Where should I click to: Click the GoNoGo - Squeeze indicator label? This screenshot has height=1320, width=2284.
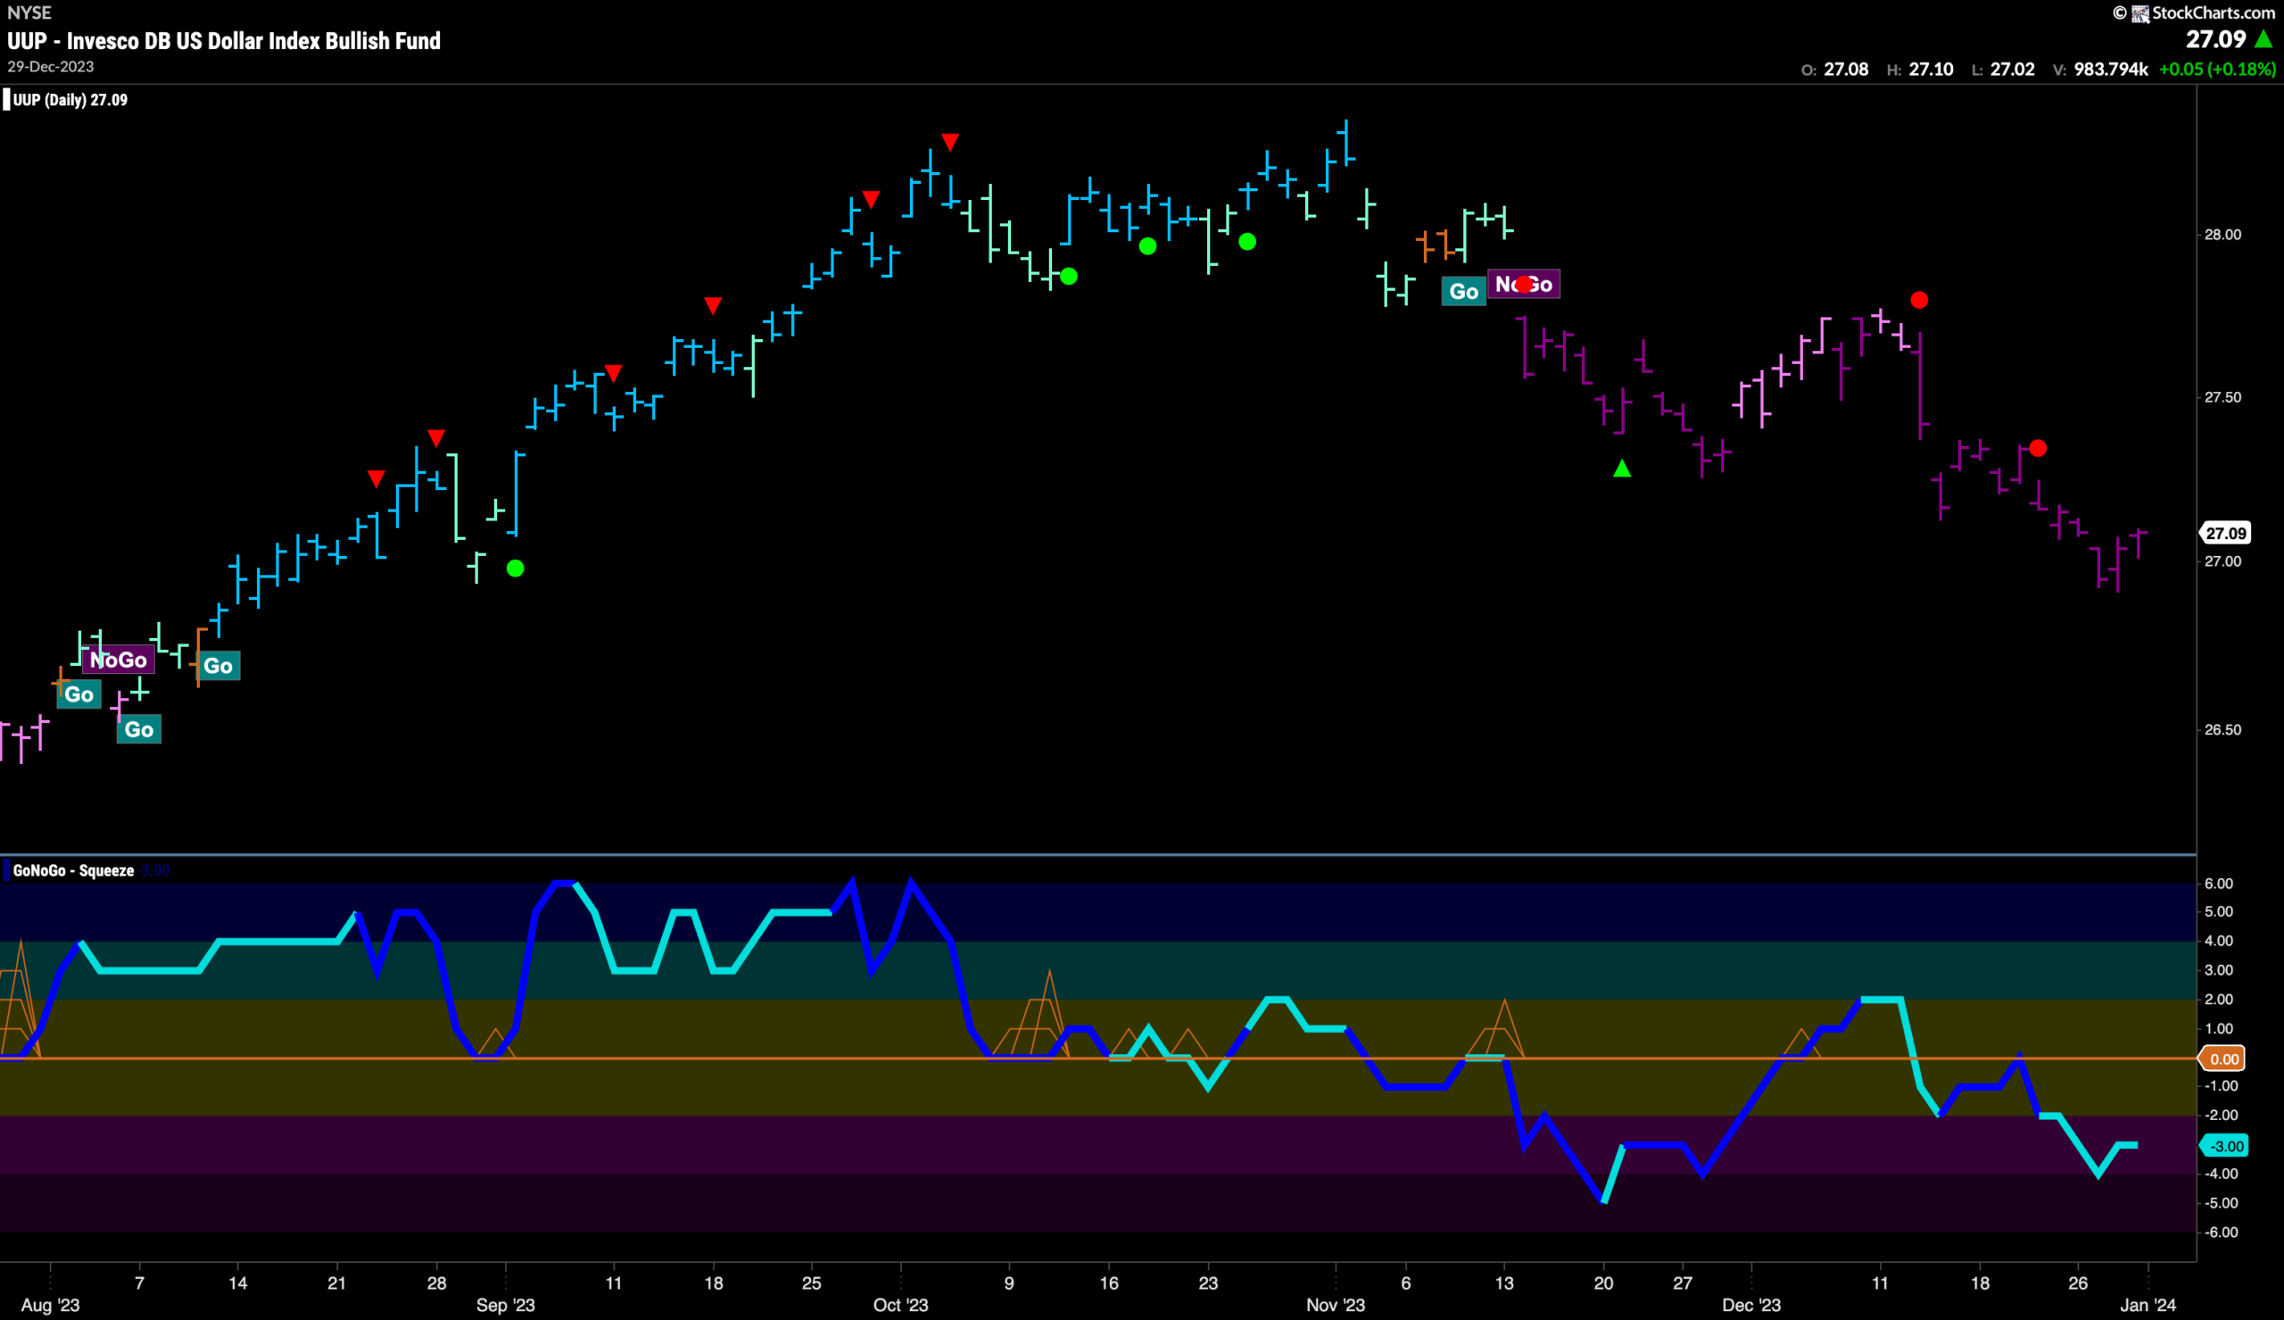pyautogui.click(x=73, y=870)
